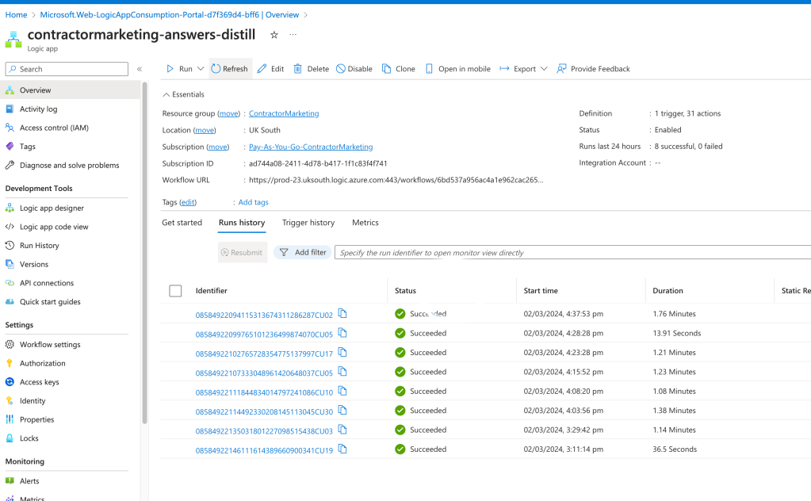Viewport: 811px width, 501px height.
Task: Switch to the Runs history tab
Action: point(242,223)
